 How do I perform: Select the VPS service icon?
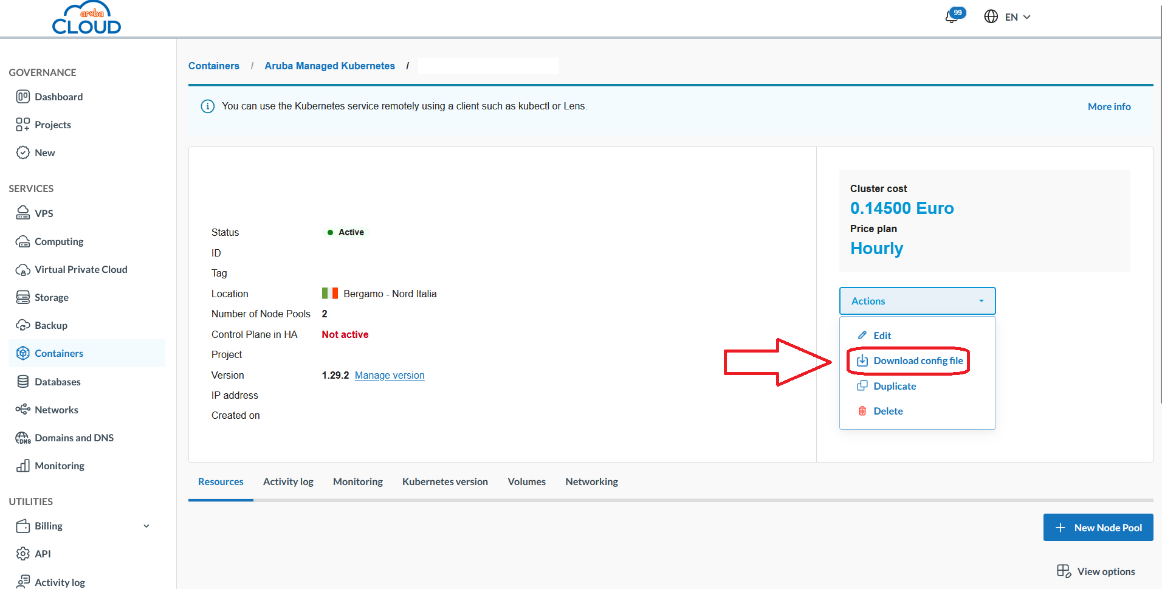(22, 213)
